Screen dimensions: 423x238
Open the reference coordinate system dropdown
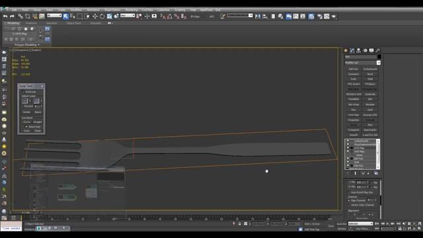[x=128, y=16]
